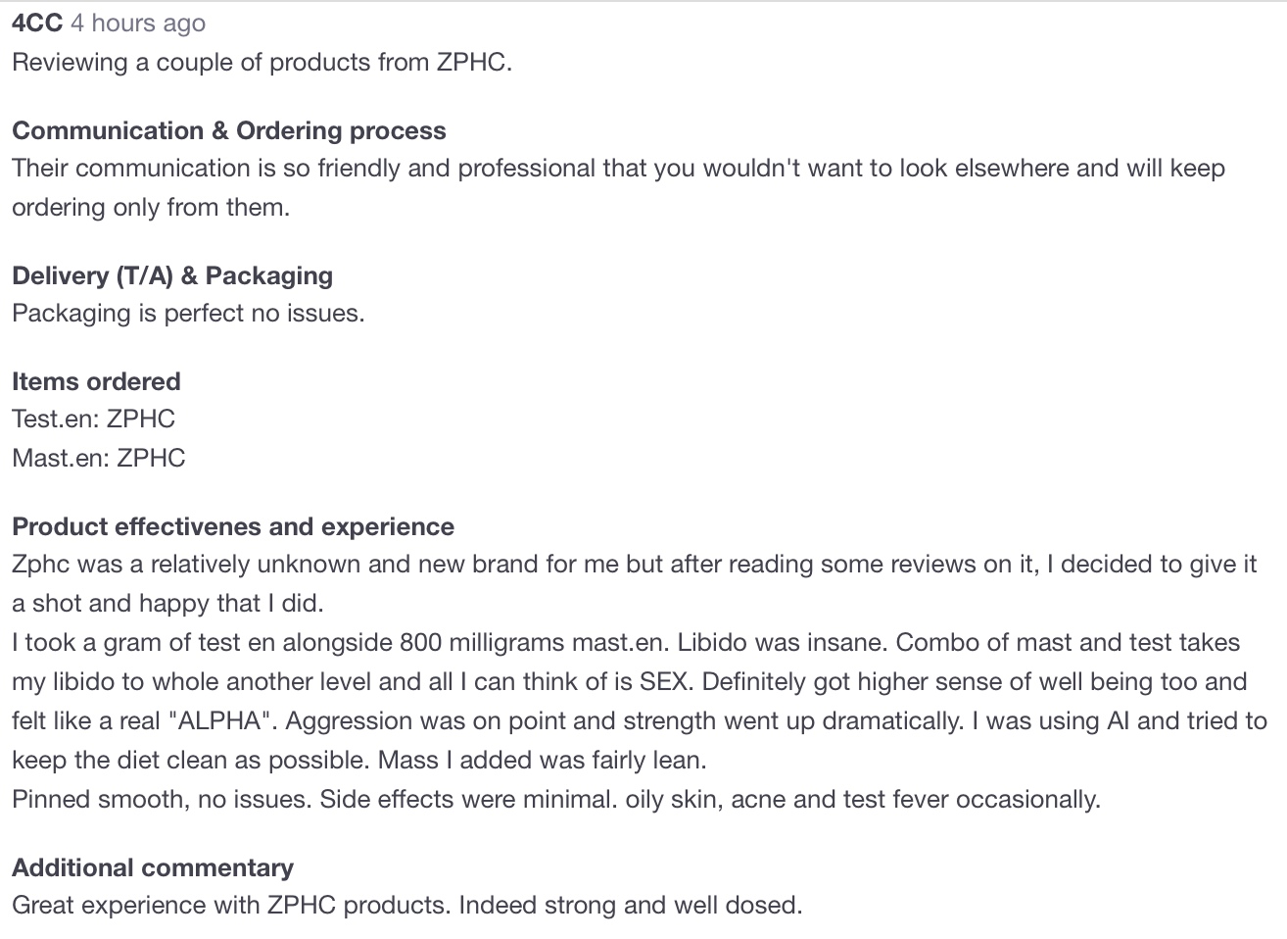Viewport: 1287px width, 939px height.
Task: Click the "Product effectivenes and experience" heading
Action: [x=233, y=527]
